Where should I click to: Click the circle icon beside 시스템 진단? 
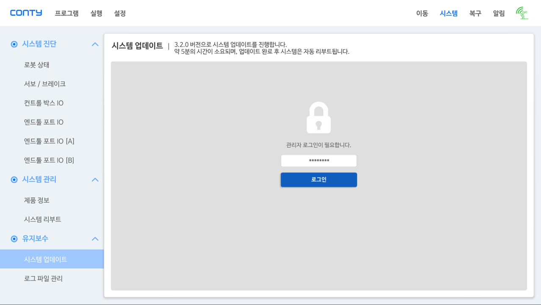pyautogui.click(x=14, y=44)
